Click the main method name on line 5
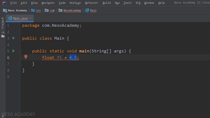 (84, 51)
